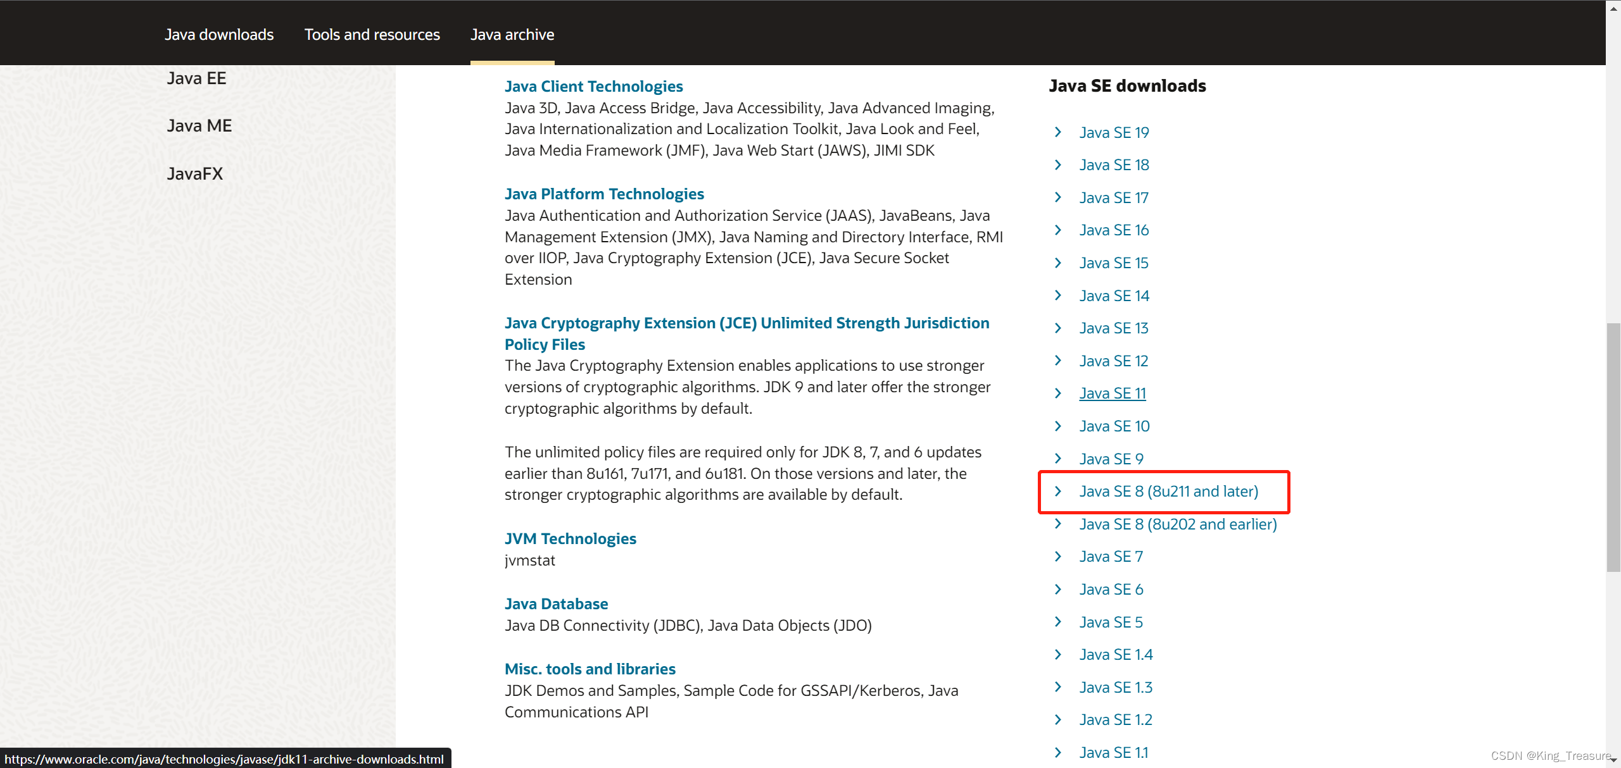
Task: Open the Java SE 19 download link
Action: (x=1114, y=133)
